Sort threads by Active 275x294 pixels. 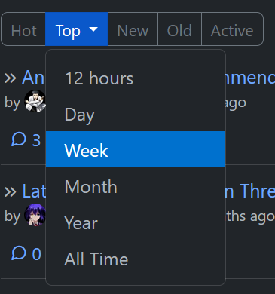coord(232,29)
